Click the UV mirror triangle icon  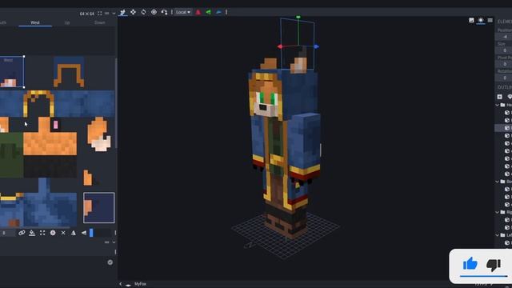[x=74, y=233]
